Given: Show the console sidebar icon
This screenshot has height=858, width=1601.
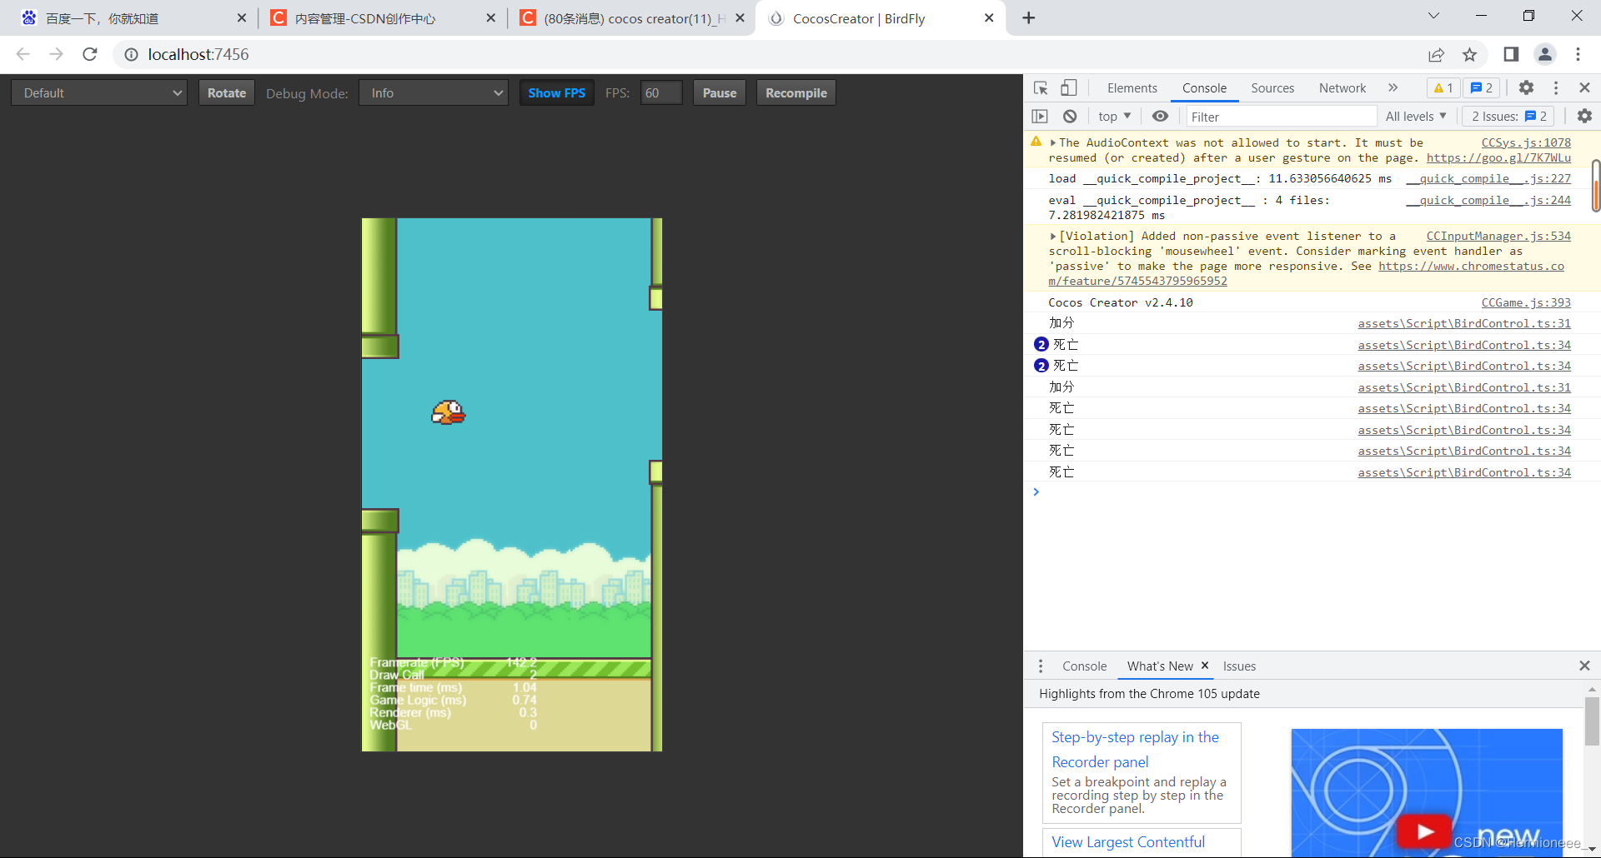Looking at the screenshot, I should 1040,116.
